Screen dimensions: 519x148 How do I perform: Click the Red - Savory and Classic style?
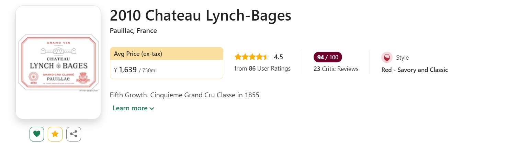415,70
